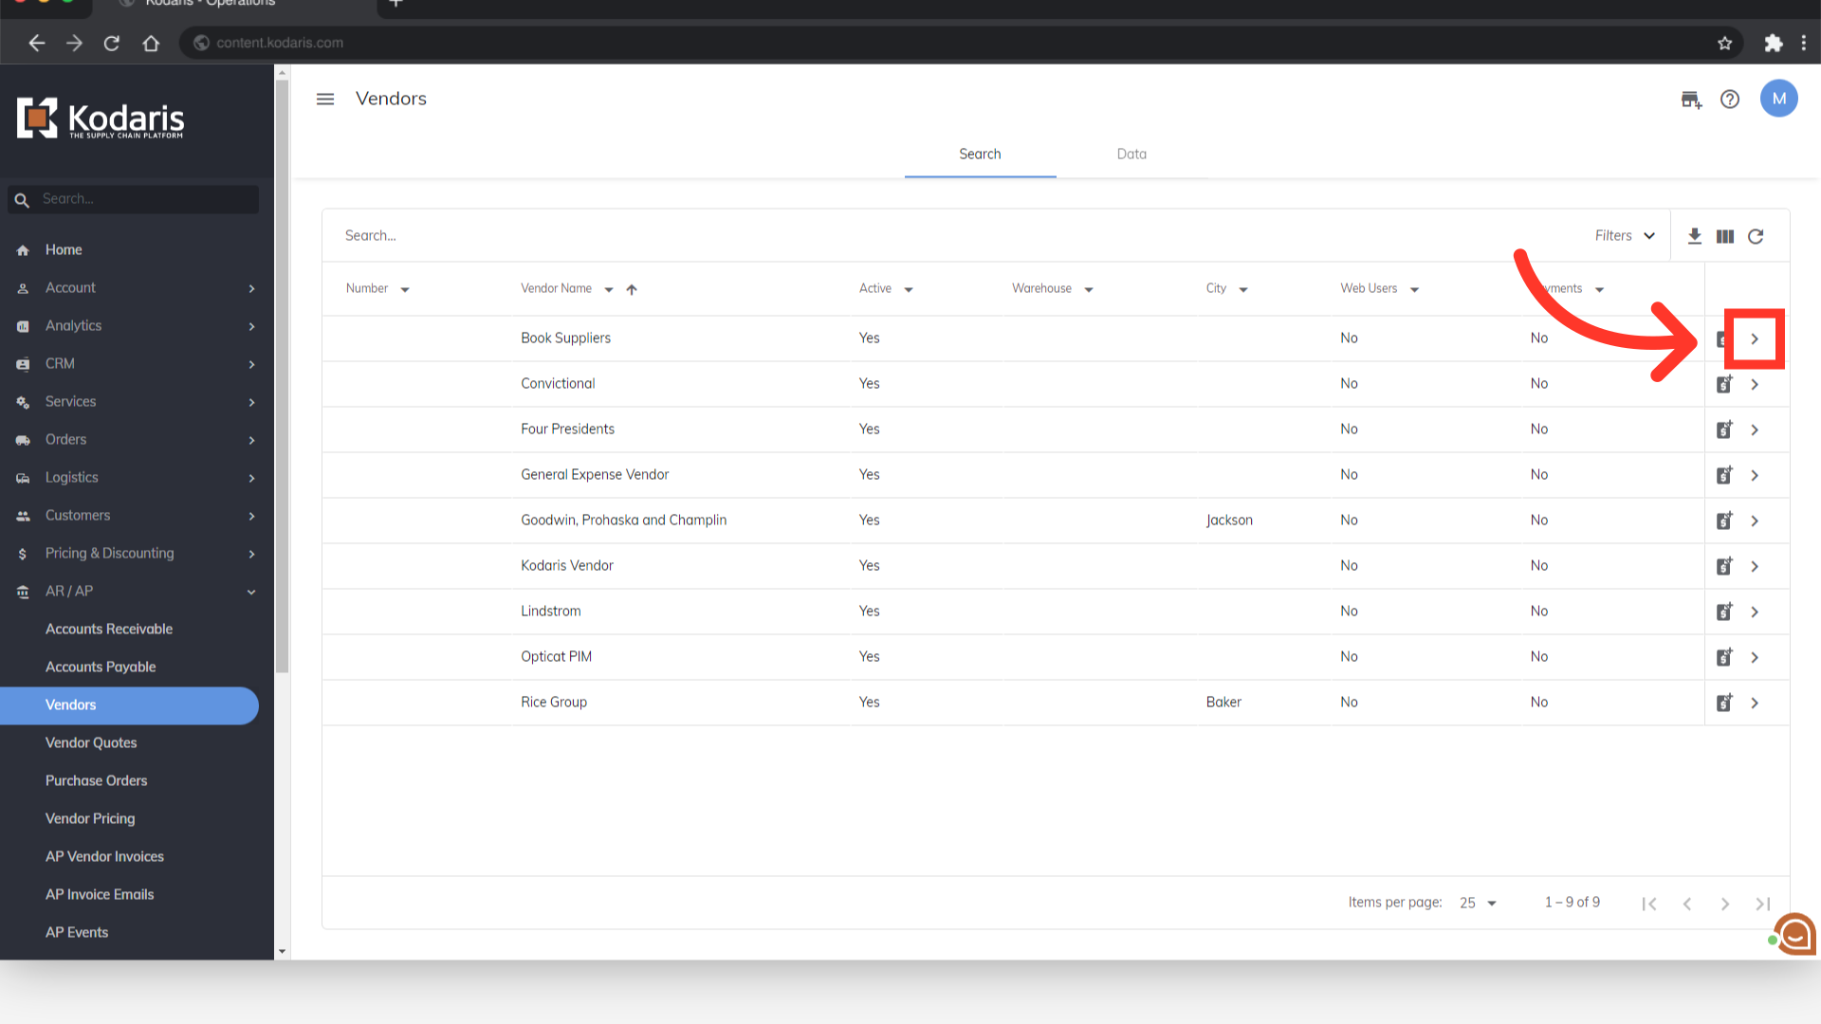Open the column chooser icon
1821x1024 pixels.
point(1725,236)
